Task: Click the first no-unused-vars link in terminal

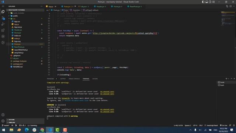Action: click(x=107, y=92)
